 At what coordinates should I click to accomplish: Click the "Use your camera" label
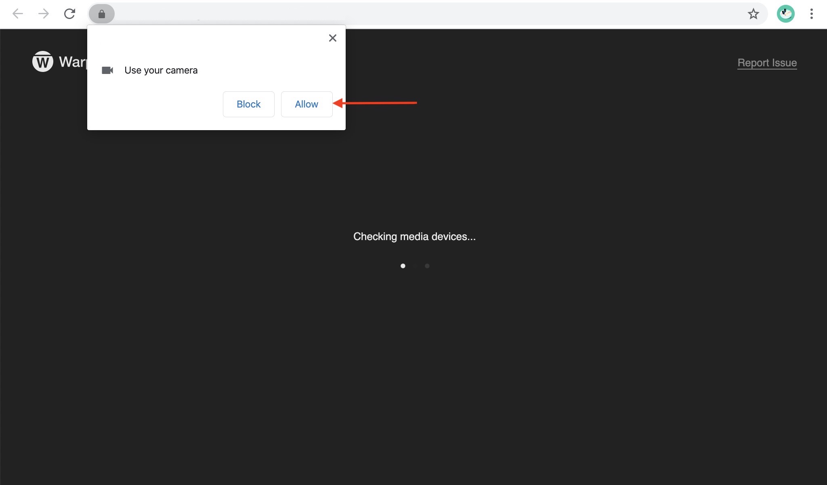(x=161, y=70)
